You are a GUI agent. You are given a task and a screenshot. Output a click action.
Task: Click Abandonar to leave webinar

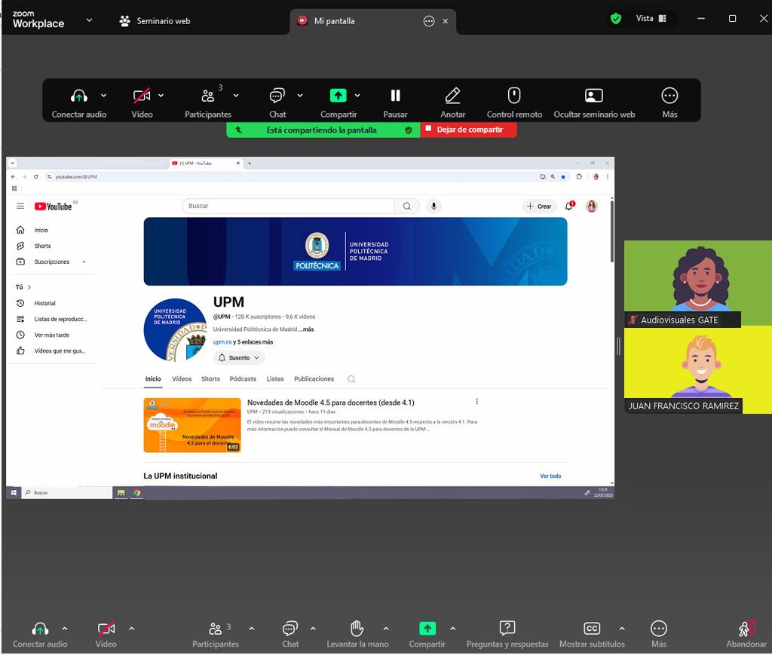746,635
